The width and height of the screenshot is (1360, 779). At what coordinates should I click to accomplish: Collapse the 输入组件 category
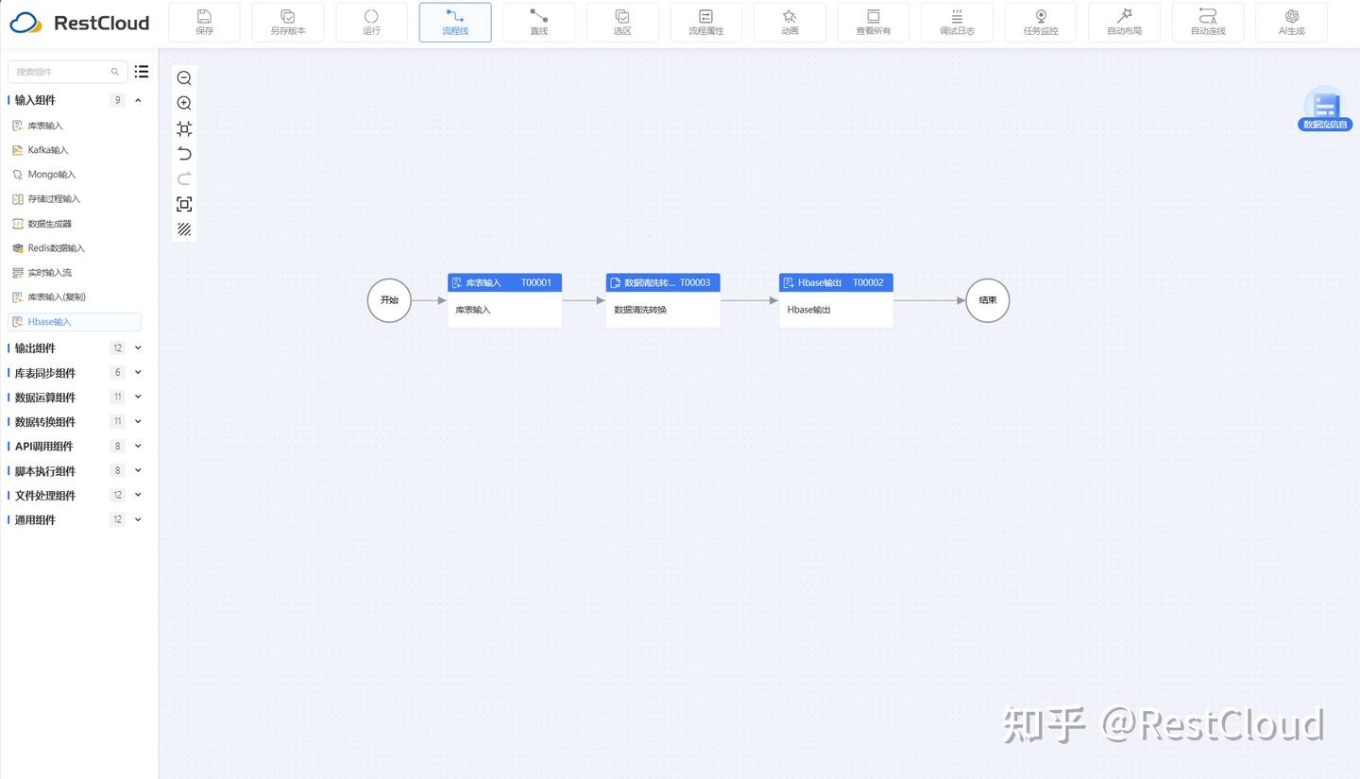137,100
